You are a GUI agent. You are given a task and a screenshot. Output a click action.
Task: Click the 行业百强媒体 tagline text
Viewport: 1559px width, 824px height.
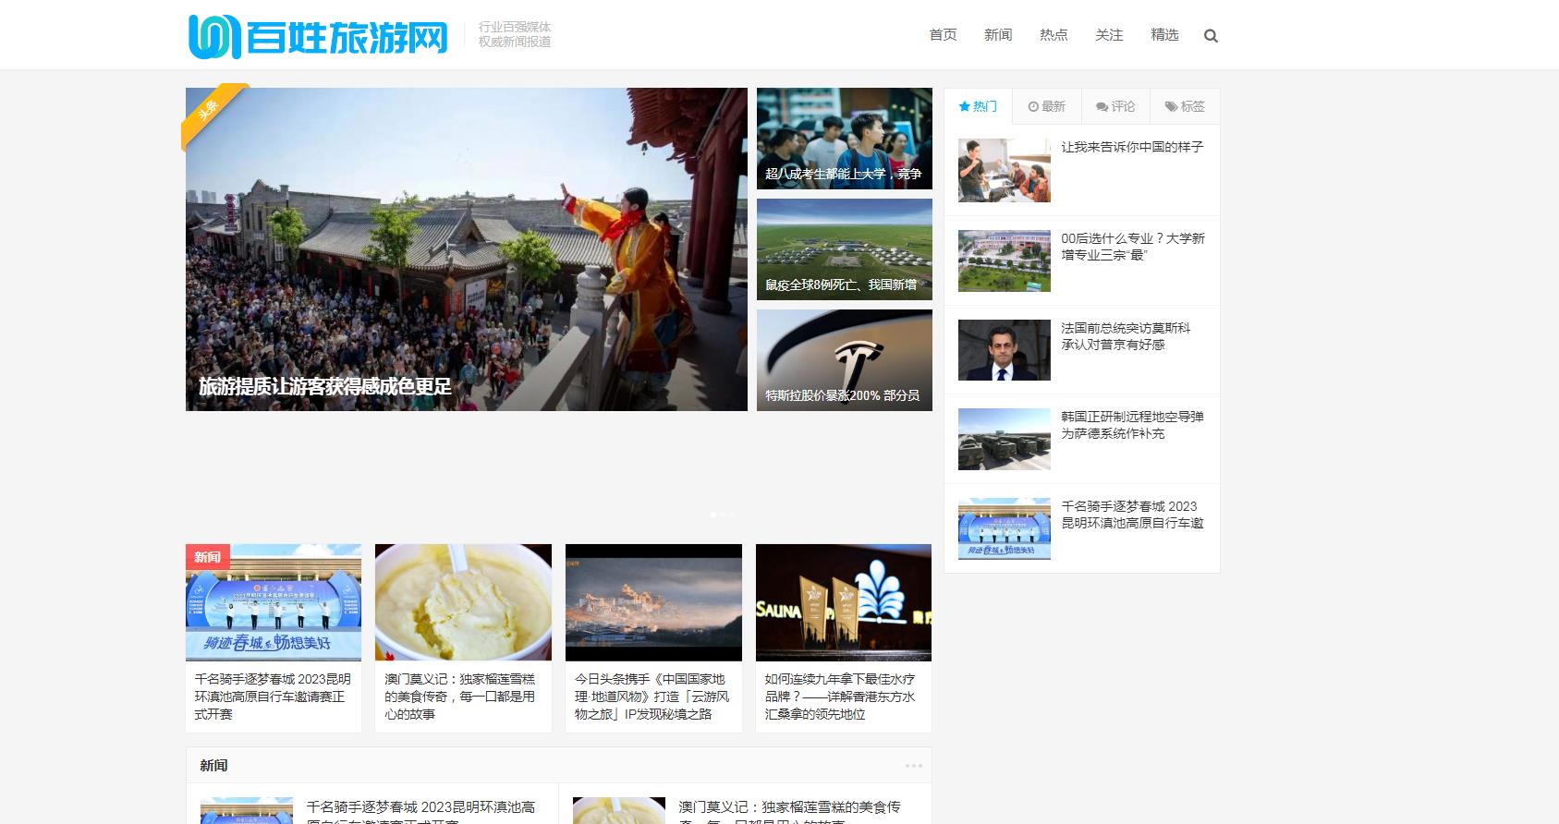515,27
